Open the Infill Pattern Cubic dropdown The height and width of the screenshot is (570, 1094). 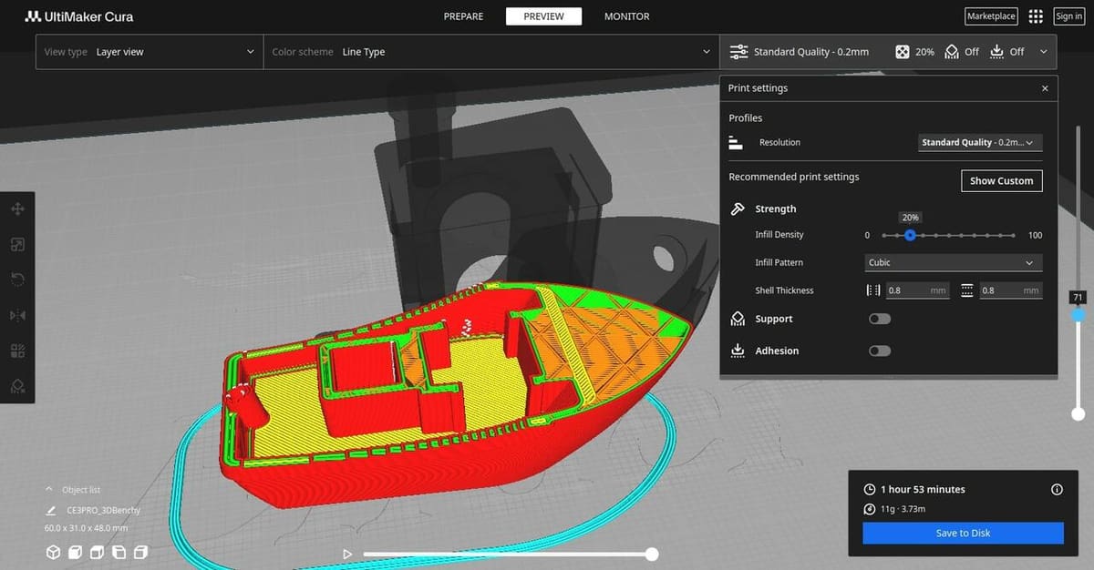(954, 262)
